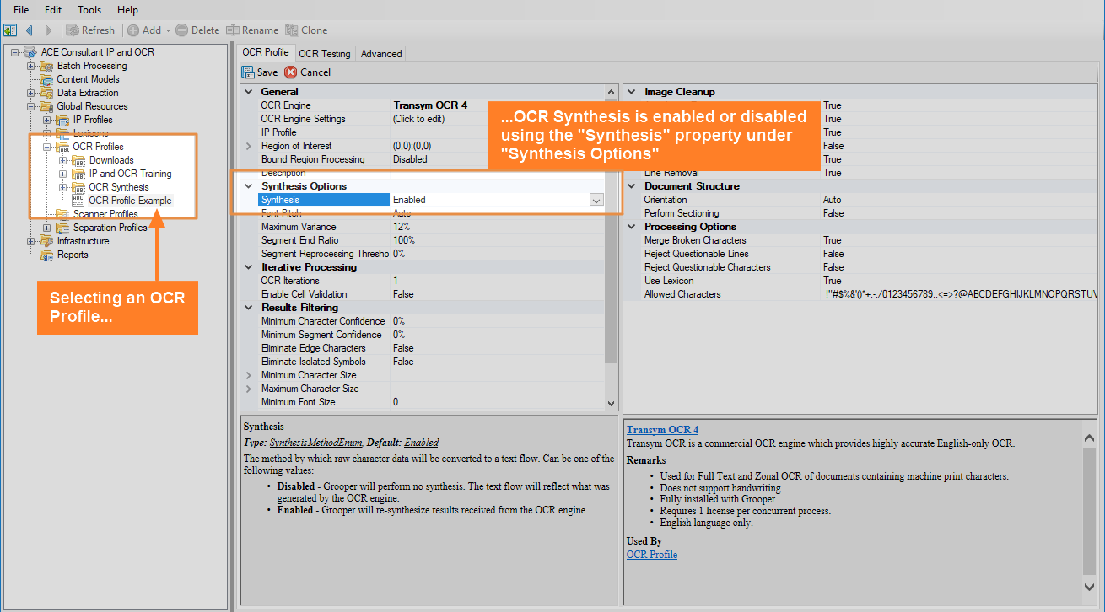
Task: Click down arrow of help pane scrollbar
Action: [x=1090, y=586]
